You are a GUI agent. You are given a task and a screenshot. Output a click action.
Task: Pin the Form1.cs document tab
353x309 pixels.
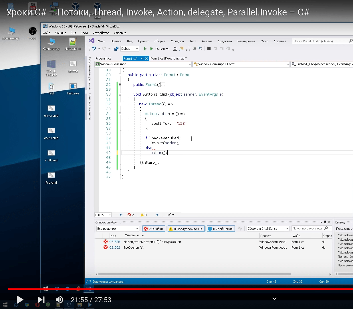[x=142, y=58]
